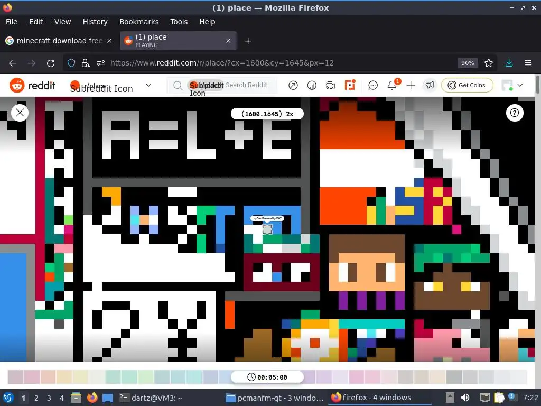Open the Bookmarks menu
Image resolution: width=541 pixels, height=406 pixels.
coord(139,22)
